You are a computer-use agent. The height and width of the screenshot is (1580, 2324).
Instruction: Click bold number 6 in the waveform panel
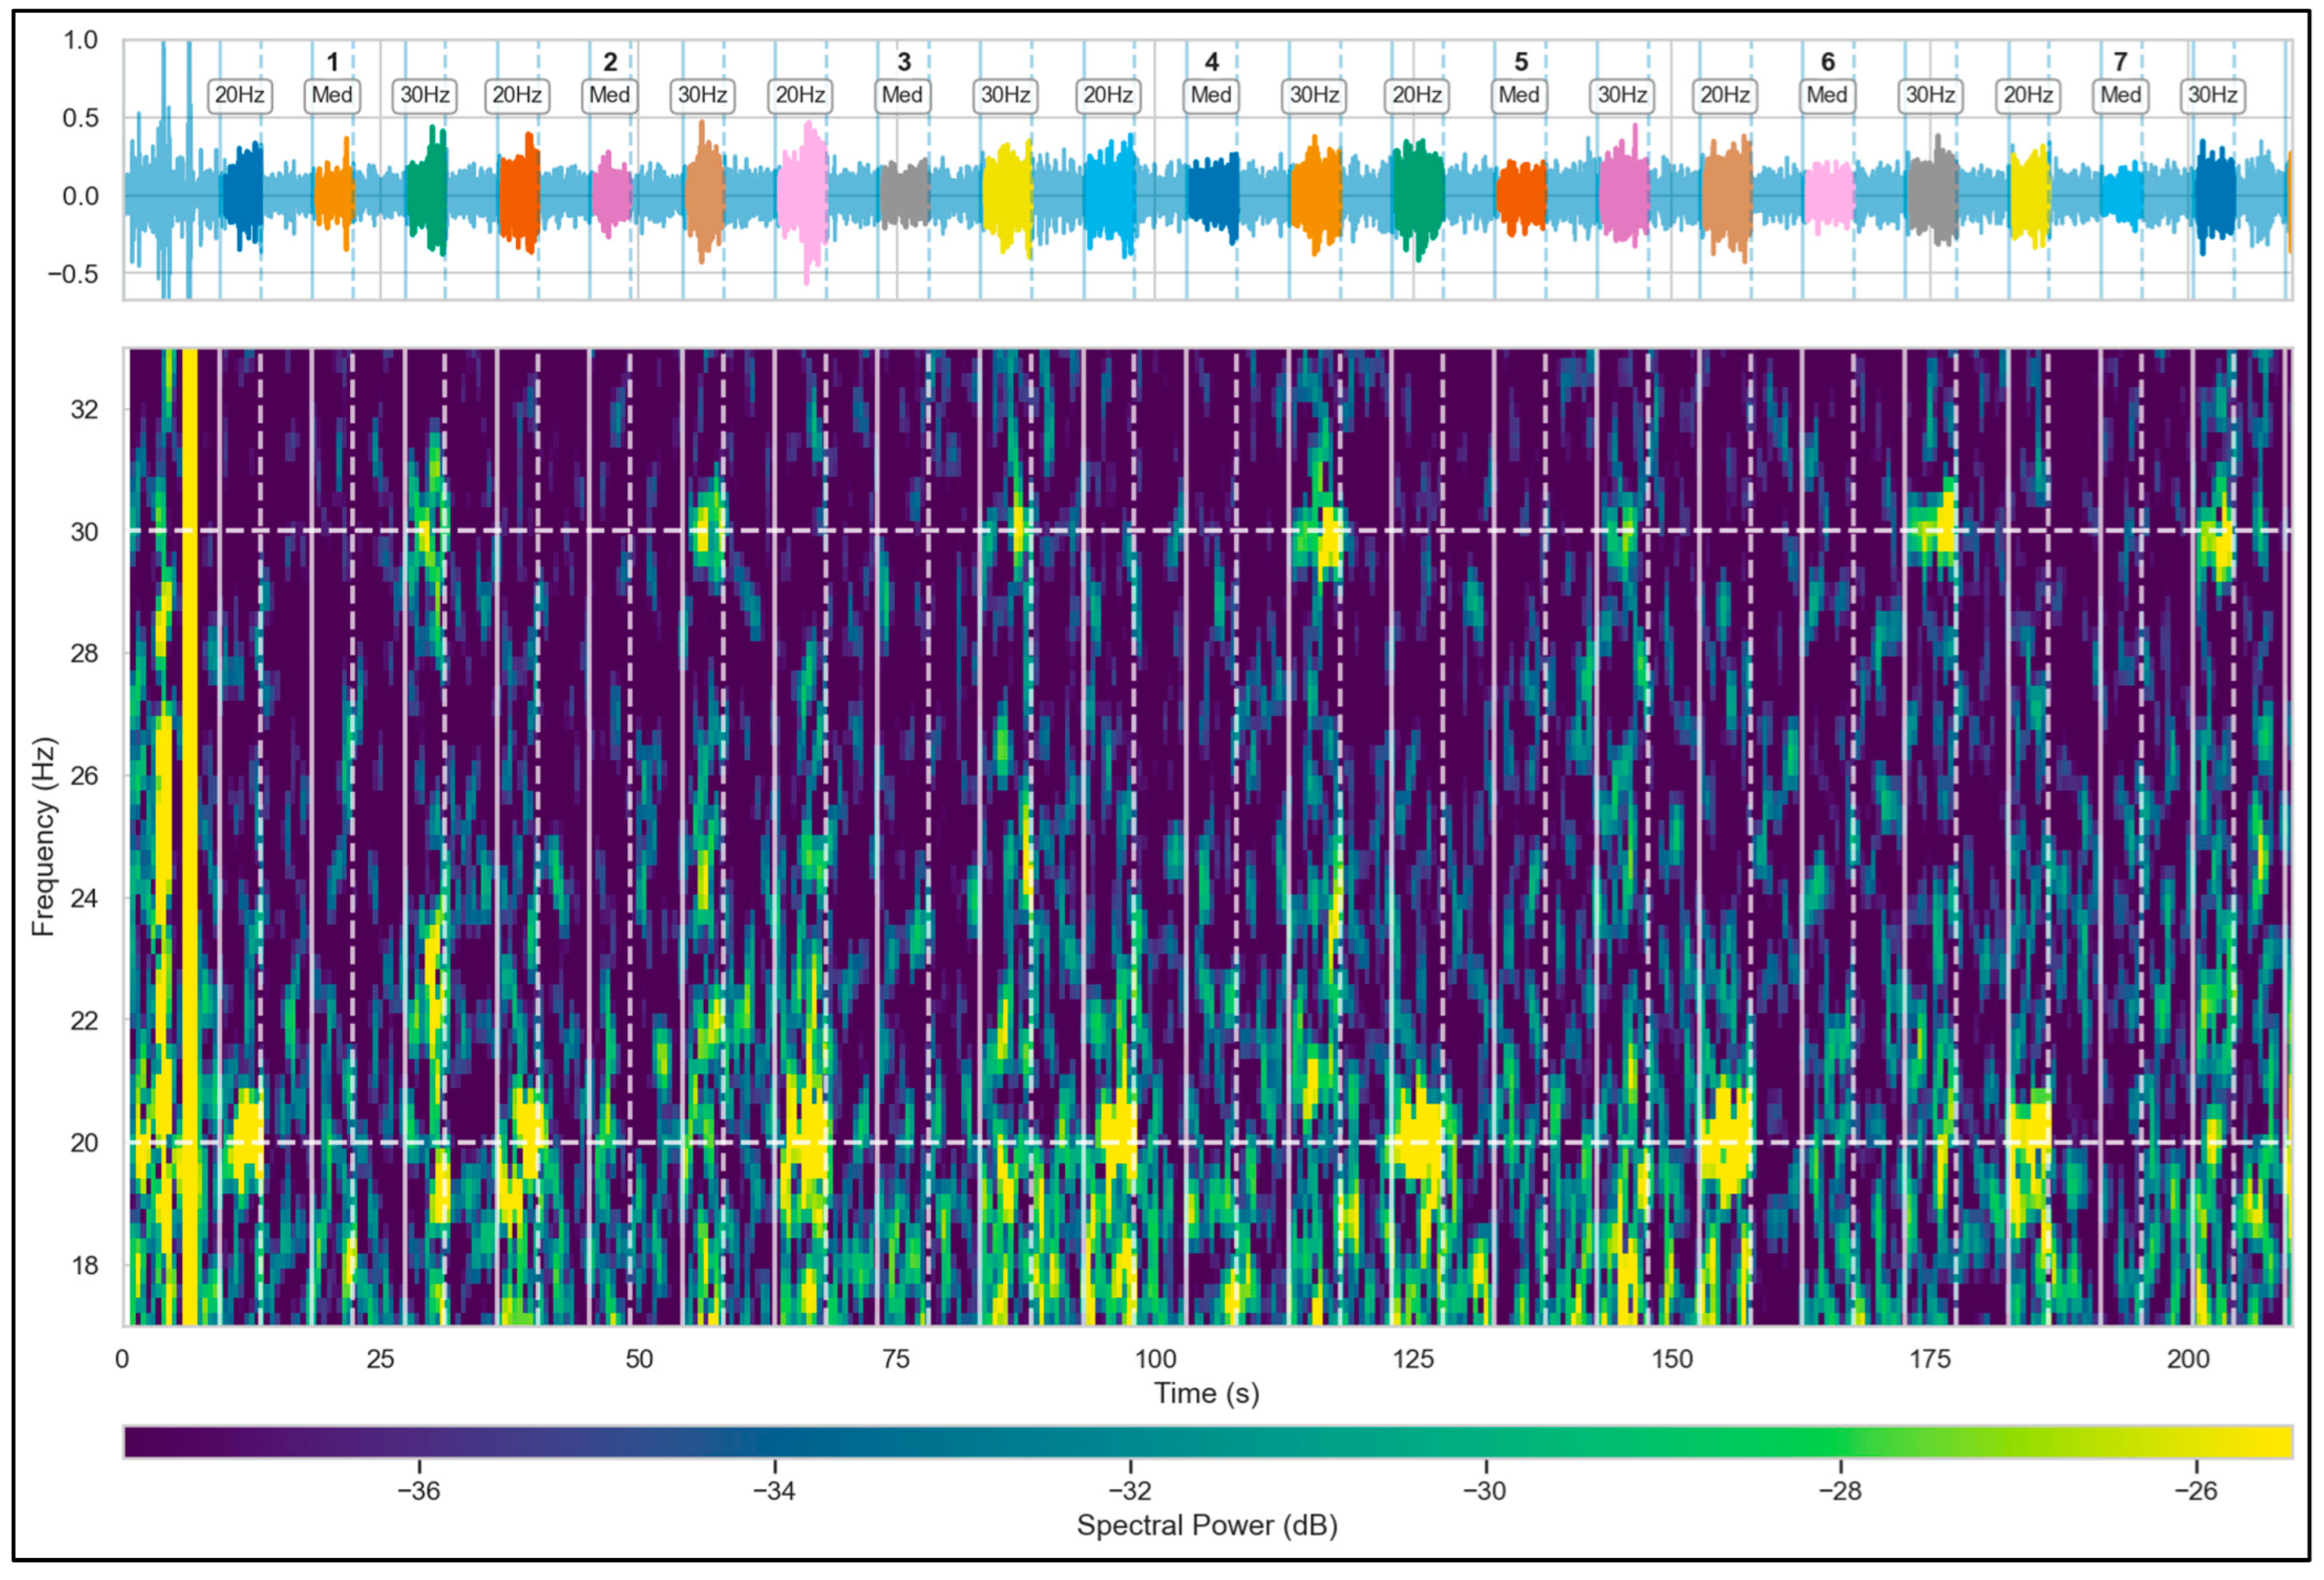tap(1827, 62)
